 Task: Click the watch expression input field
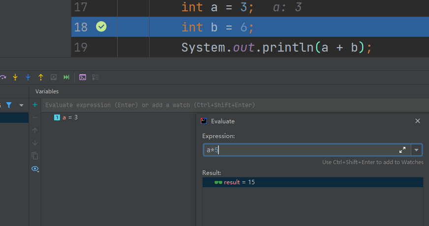(x=235, y=105)
